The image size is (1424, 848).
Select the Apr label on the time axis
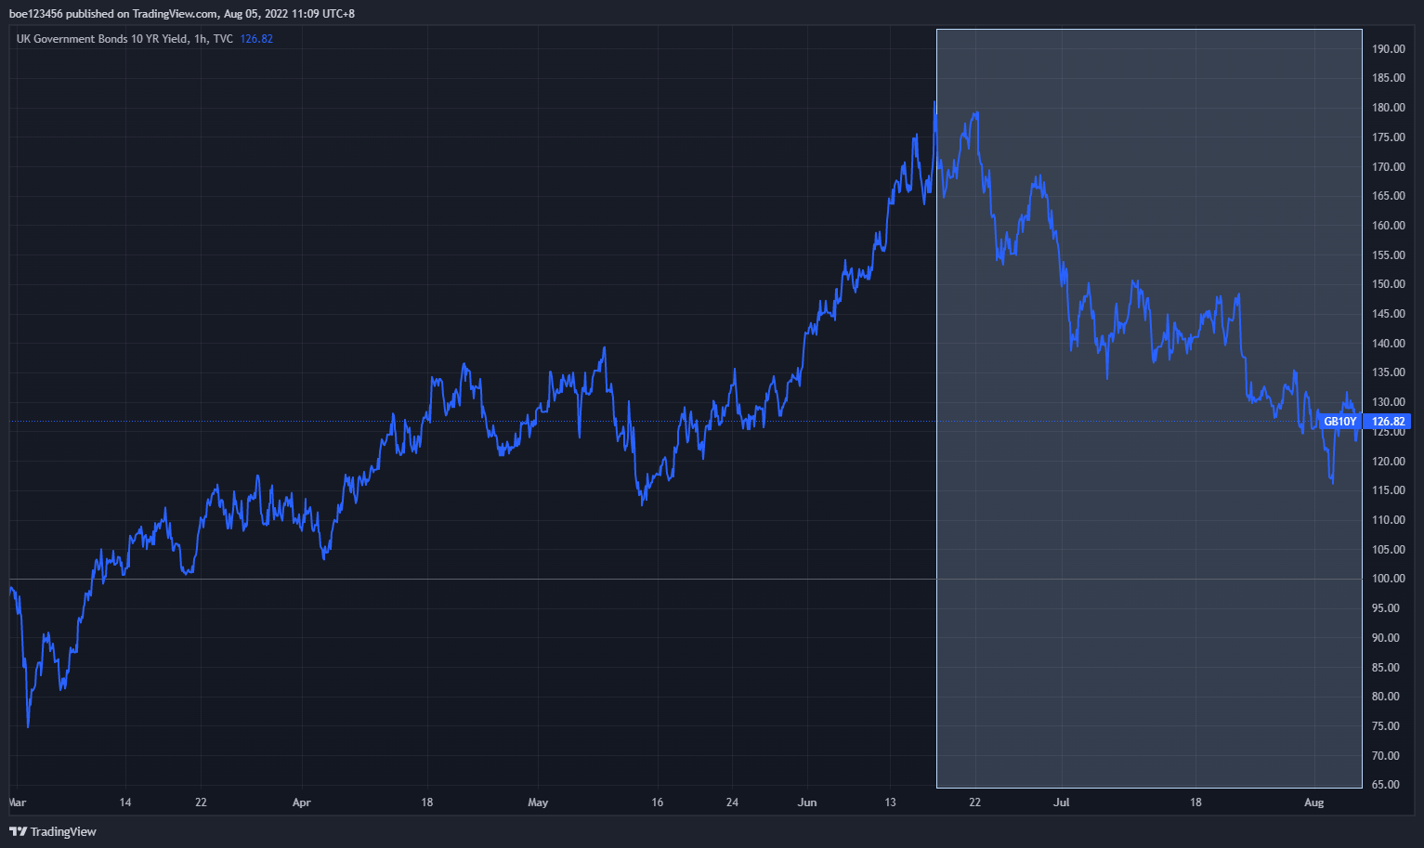[x=301, y=802]
